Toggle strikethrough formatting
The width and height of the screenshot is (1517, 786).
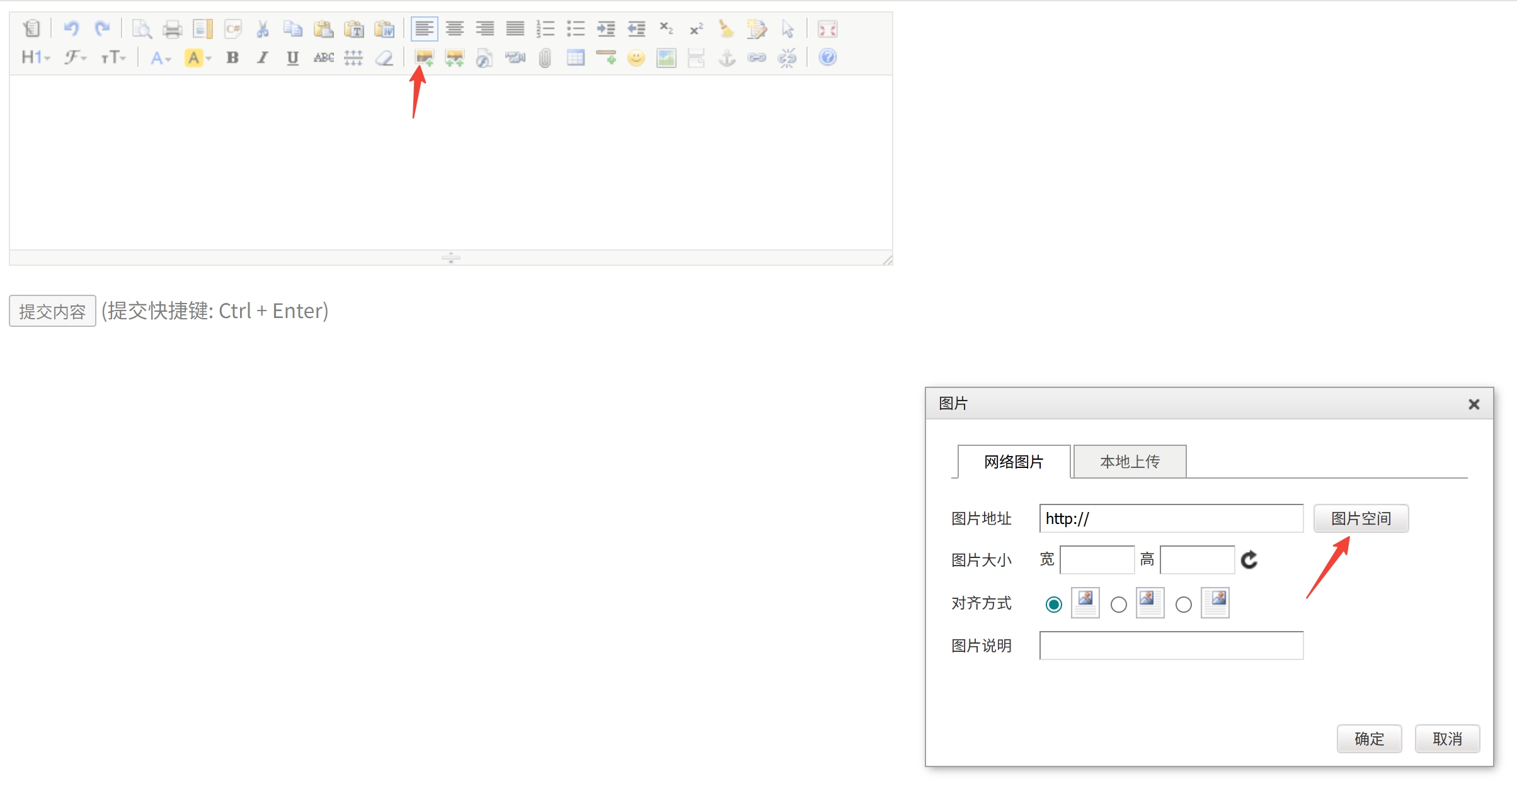(x=324, y=58)
